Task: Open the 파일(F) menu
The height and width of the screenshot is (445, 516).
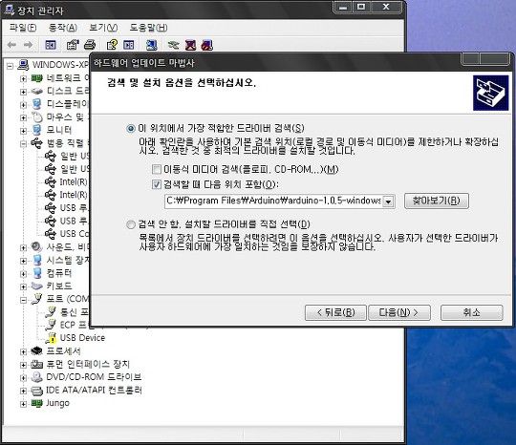Action: click(23, 28)
